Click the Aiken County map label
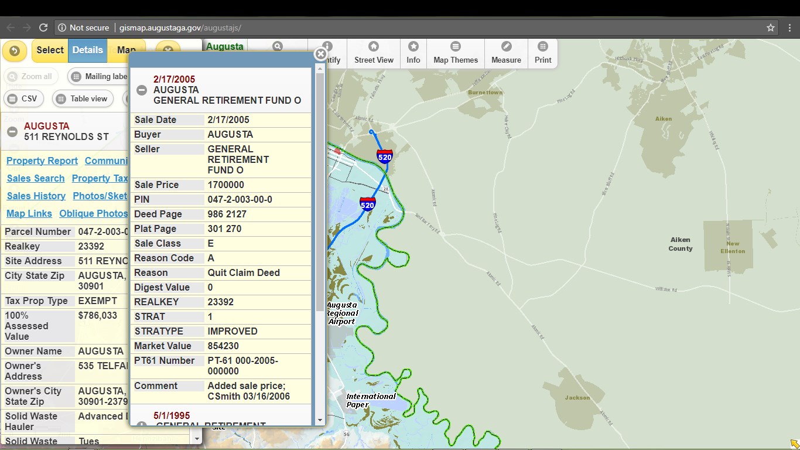The image size is (800, 450). (x=681, y=244)
